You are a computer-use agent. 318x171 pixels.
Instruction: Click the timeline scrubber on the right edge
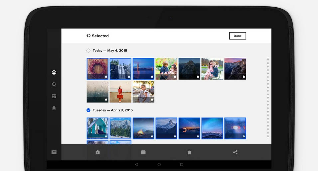click(268, 98)
